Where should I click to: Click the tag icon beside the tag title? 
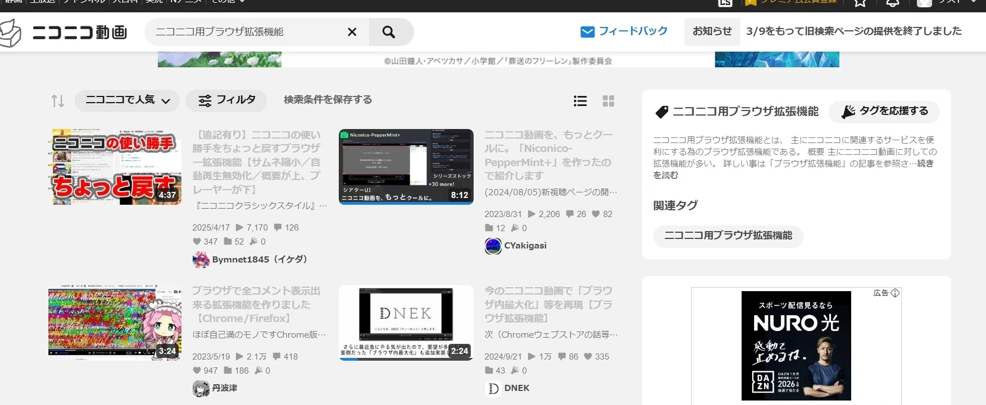[x=662, y=112]
